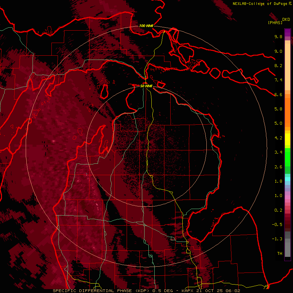Click the 1.0 scale label
The image size is (293, 293).
(x=278, y=196)
